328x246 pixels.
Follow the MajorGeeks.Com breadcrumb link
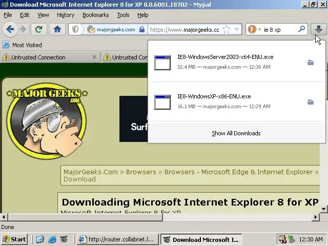(90, 172)
